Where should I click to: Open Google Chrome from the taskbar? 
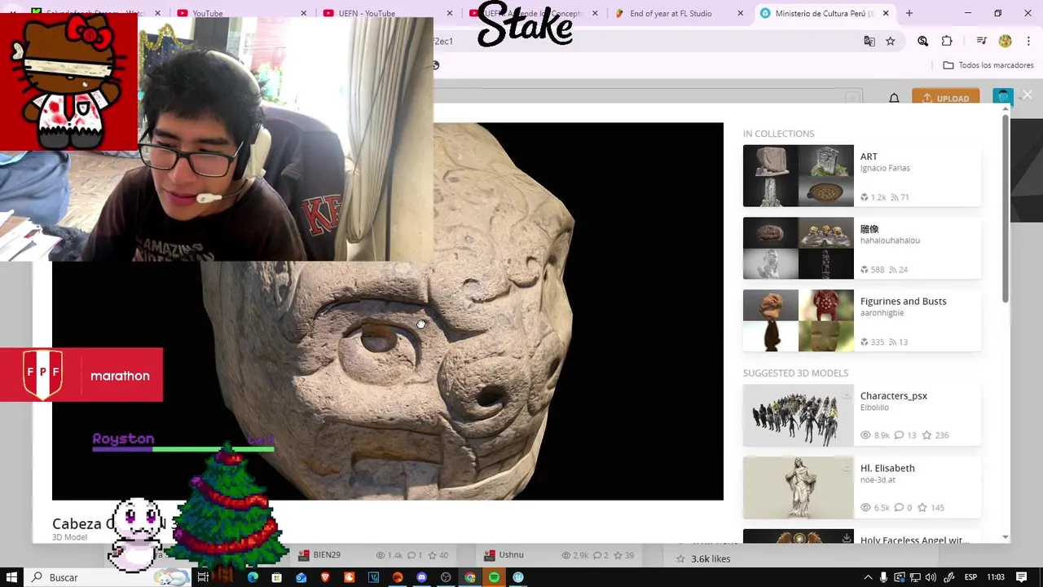470,577
